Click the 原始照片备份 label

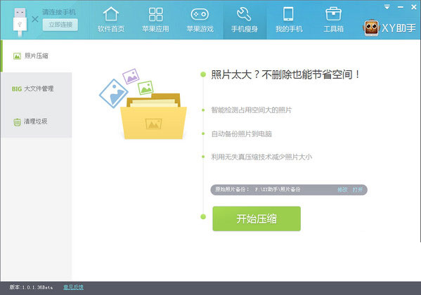[x=232, y=190]
